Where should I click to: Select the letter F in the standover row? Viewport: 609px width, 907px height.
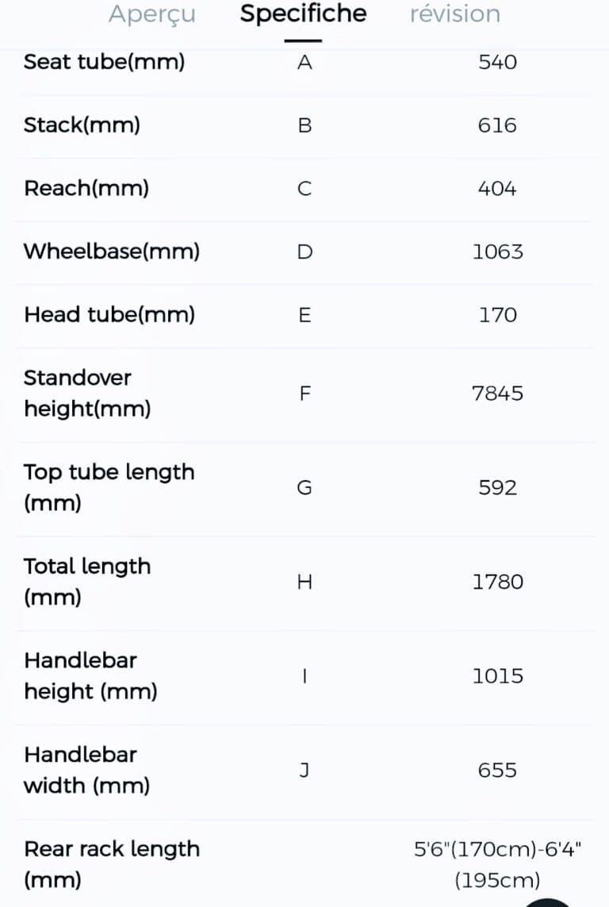pyautogui.click(x=304, y=394)
